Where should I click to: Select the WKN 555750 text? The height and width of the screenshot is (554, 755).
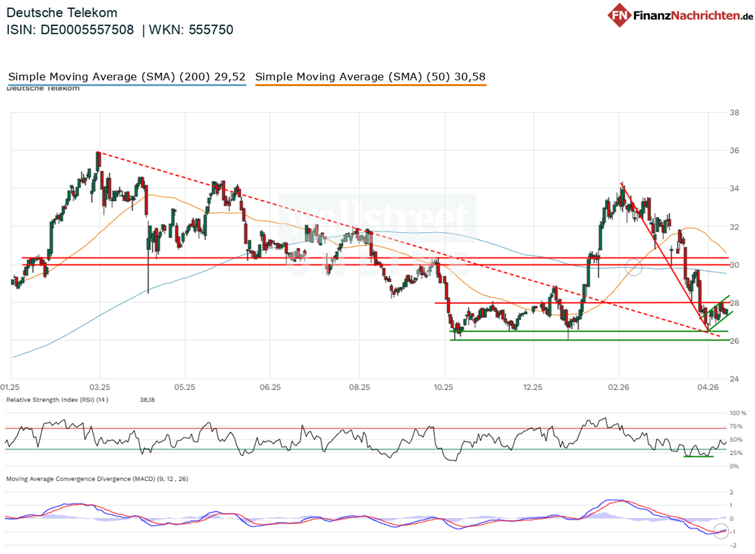pos(192,30)
